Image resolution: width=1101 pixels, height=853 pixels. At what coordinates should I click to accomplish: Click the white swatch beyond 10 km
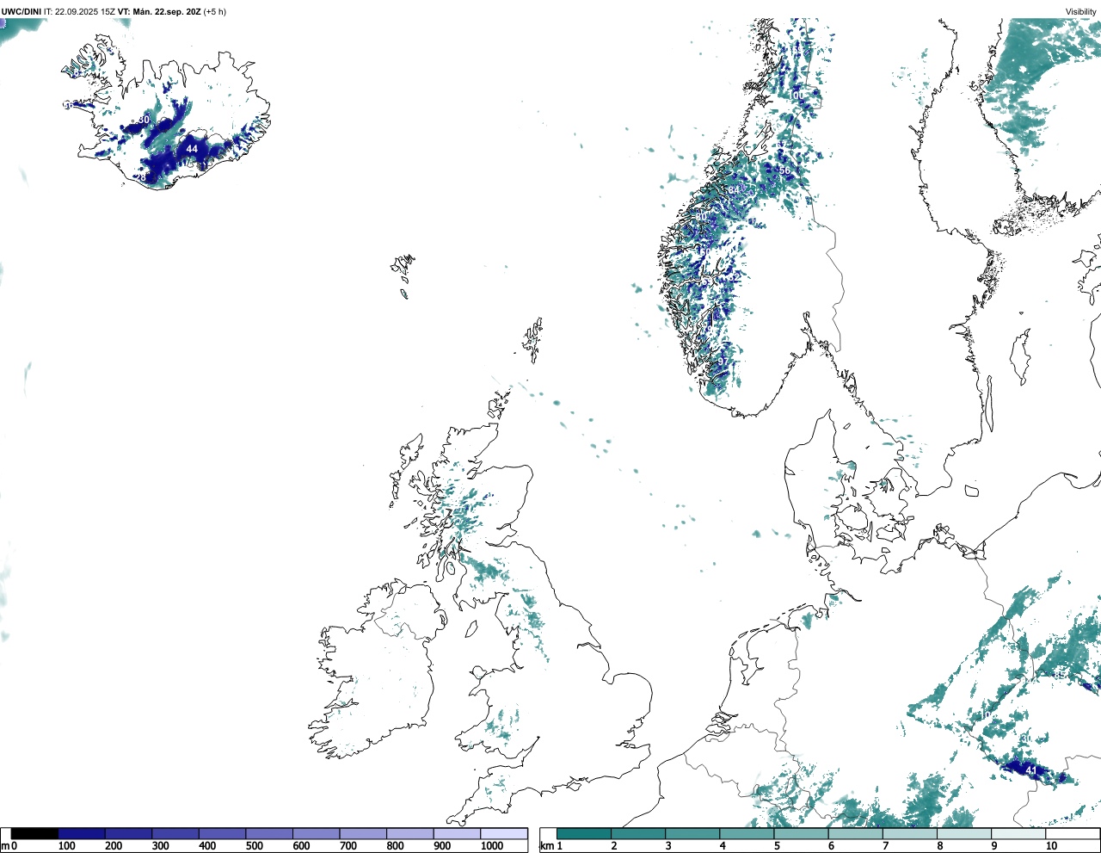tap(1072, 834)
